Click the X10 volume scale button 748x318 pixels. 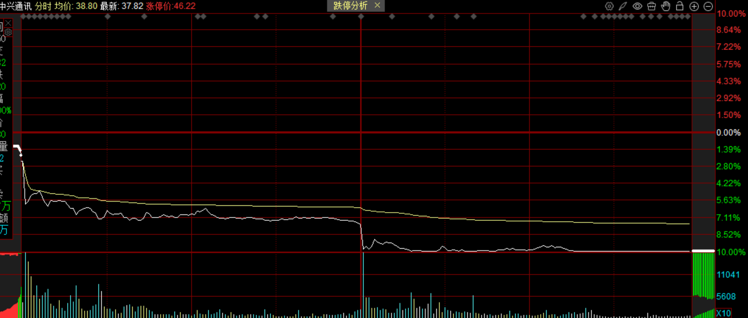723,313
